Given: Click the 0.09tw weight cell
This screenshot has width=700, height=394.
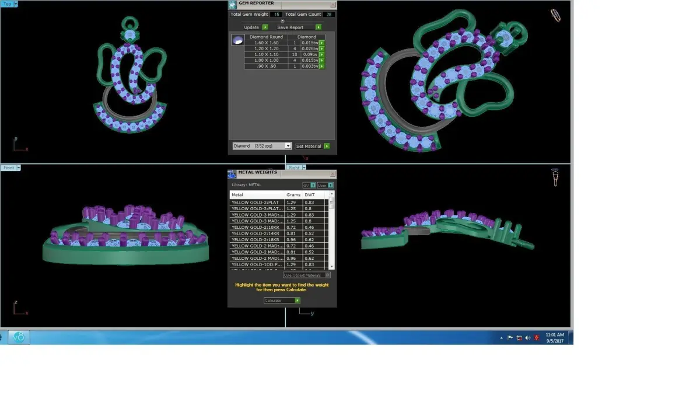Looking at the screenshot, I should [x=310, y=54].
